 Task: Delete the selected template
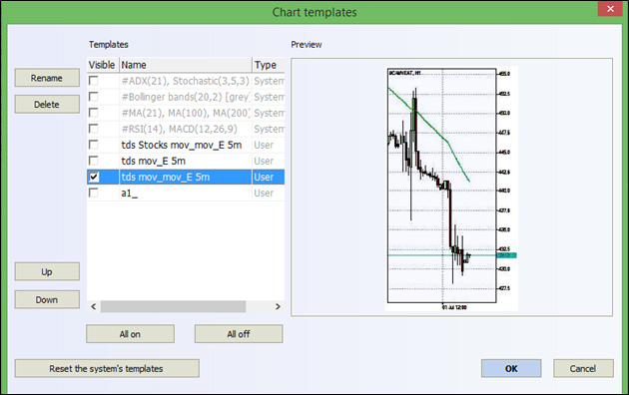tap(47, 104)
